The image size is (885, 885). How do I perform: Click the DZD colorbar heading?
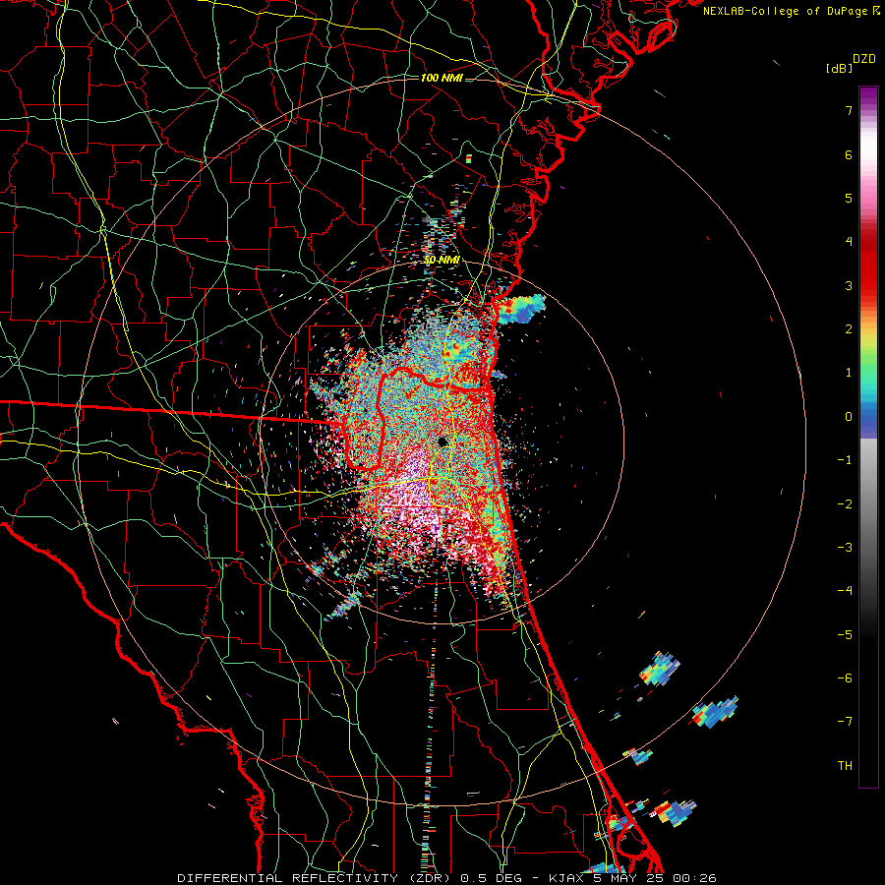click(x=864, y=59)
